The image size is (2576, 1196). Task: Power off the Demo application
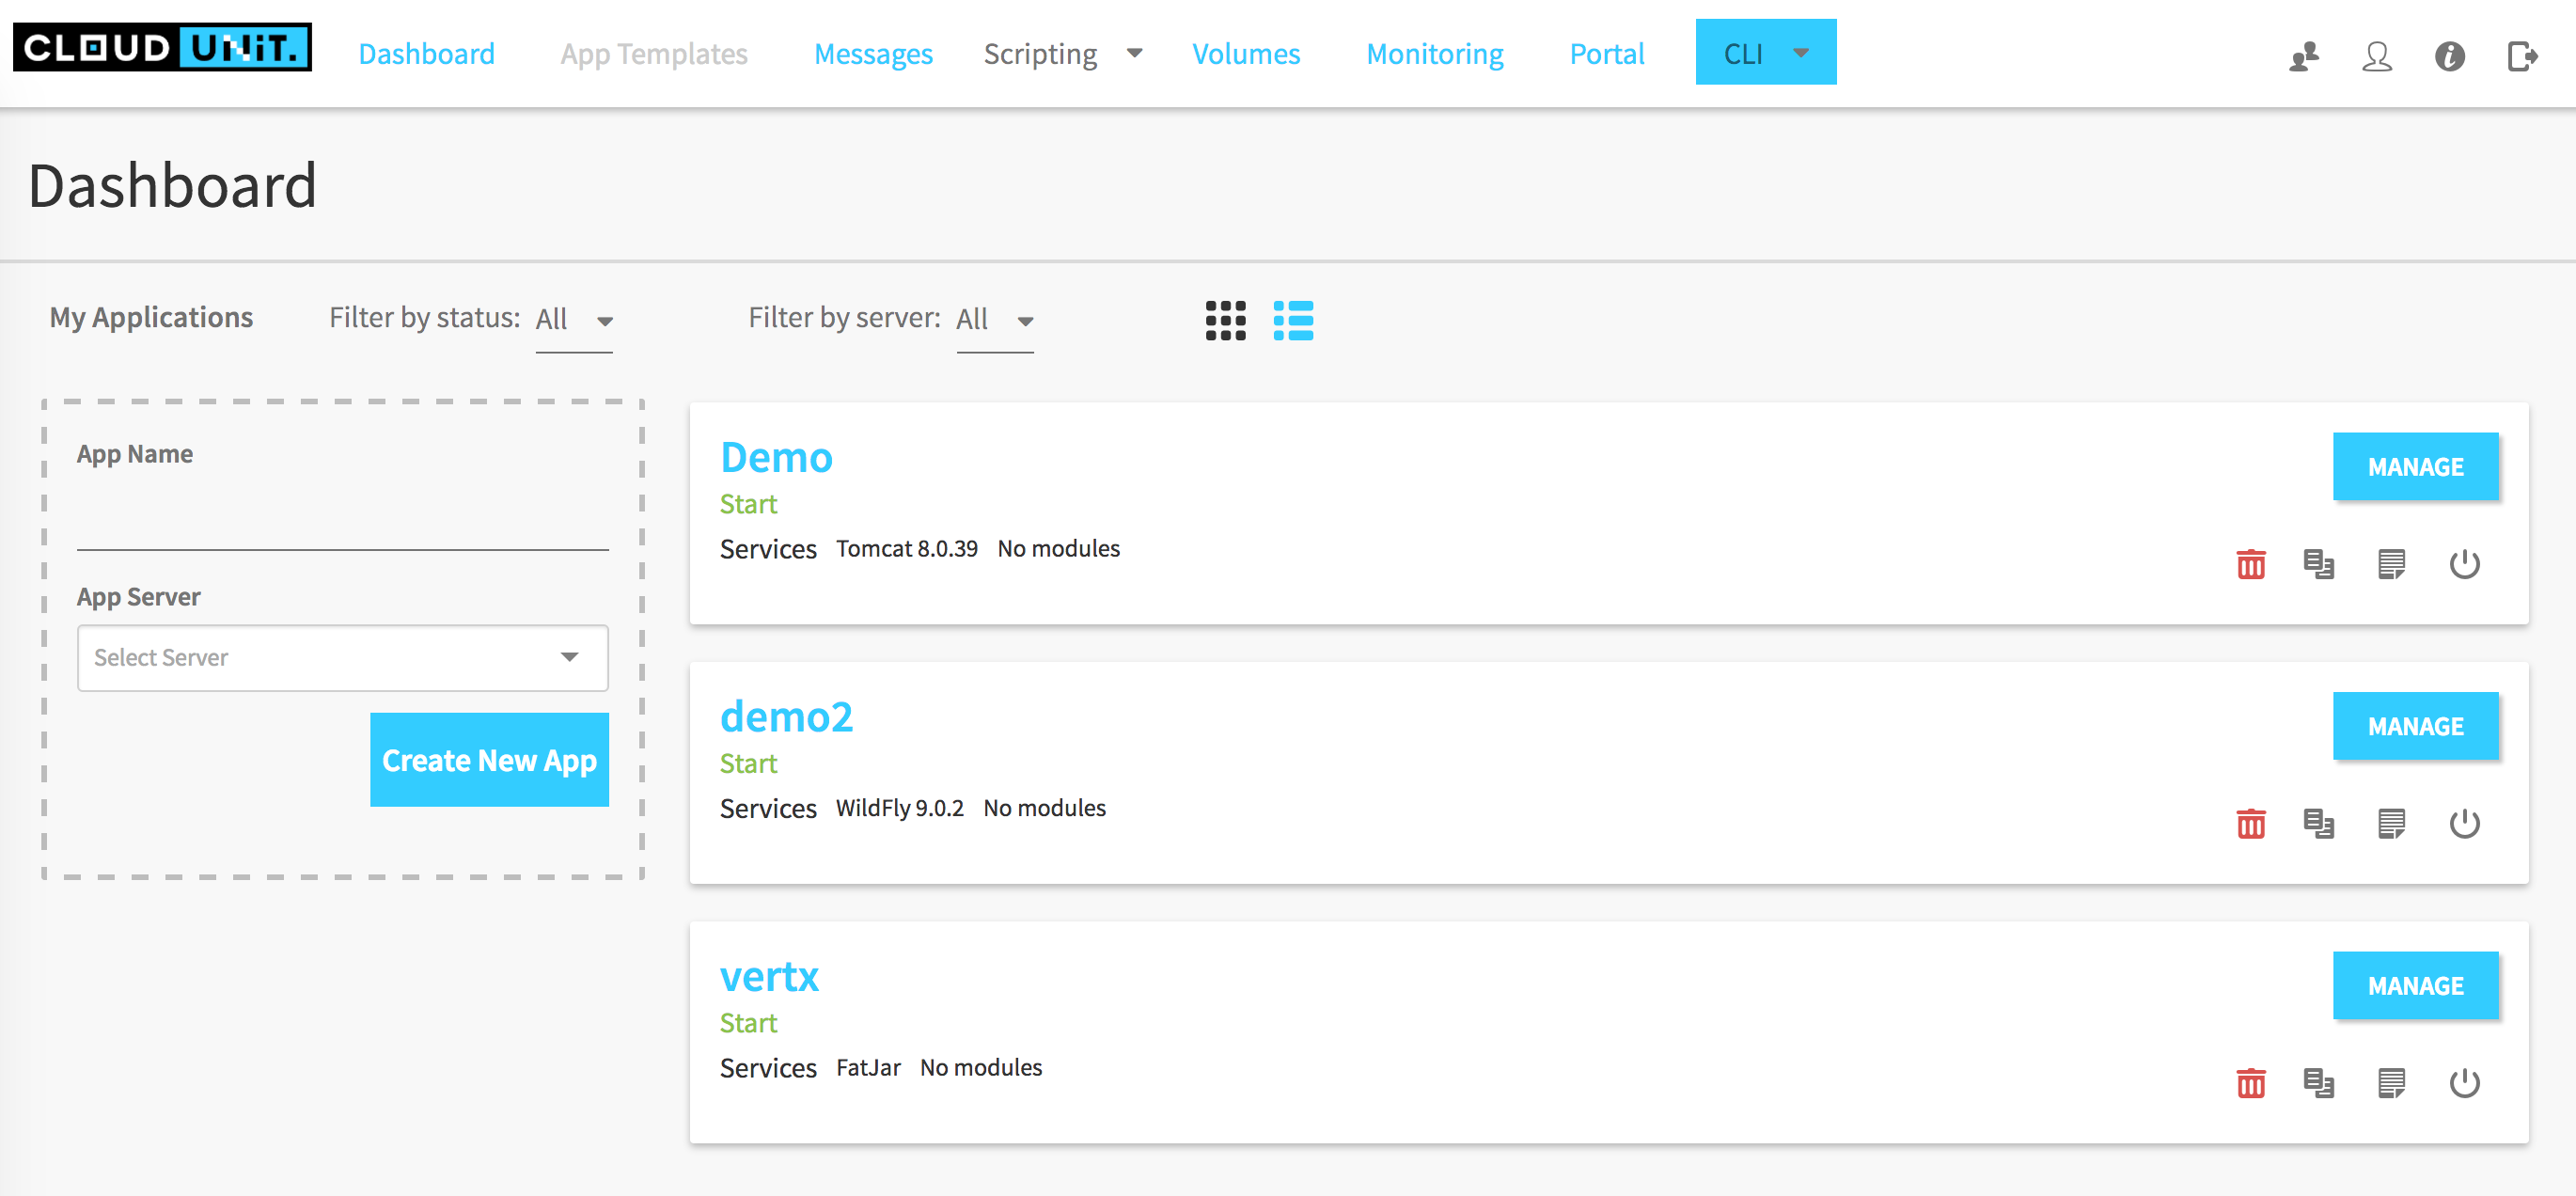[2465, 564]
